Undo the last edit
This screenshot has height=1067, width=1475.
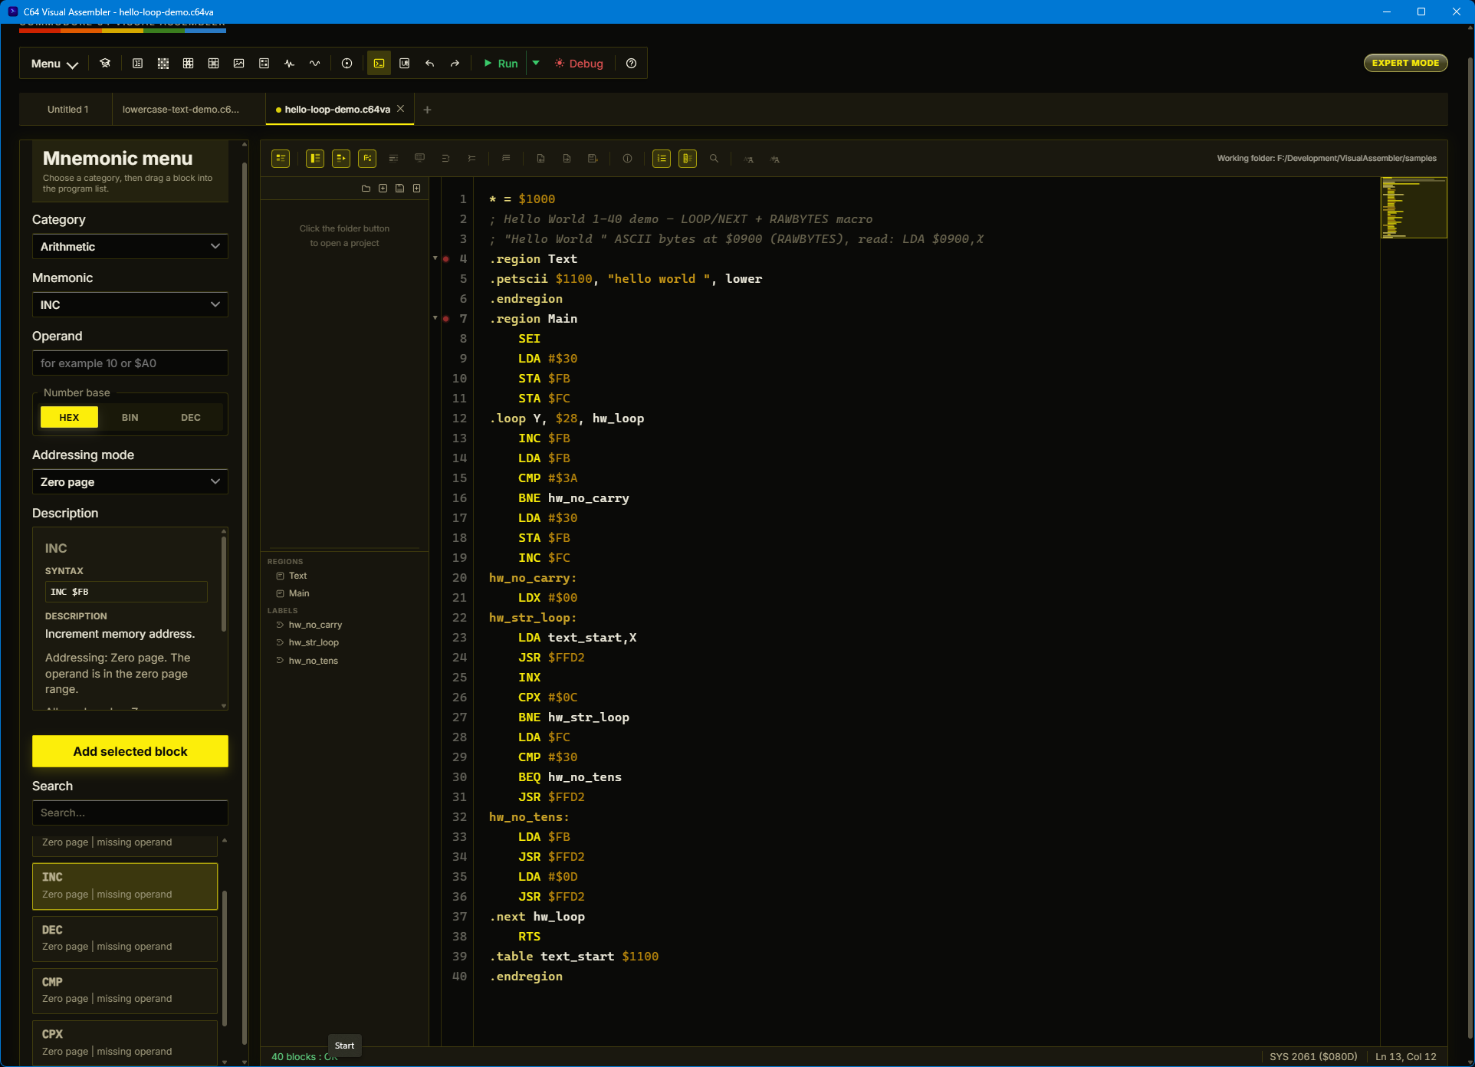click(x=430, y=64)
